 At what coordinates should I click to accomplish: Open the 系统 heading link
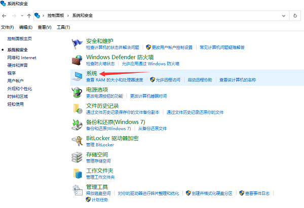coord(92,73)
